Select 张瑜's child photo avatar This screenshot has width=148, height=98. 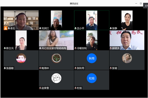[127, 58]
